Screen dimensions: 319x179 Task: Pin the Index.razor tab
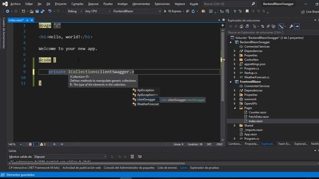click(x=27, y=20)
